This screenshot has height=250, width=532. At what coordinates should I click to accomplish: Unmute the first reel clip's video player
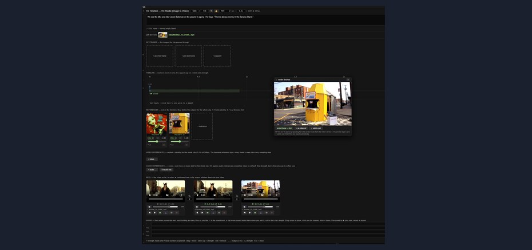coord(167,195)
